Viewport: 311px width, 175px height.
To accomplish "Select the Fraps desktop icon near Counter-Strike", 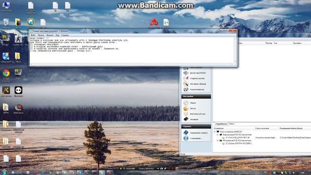I will pyautogui.click(x=5, y=40).
